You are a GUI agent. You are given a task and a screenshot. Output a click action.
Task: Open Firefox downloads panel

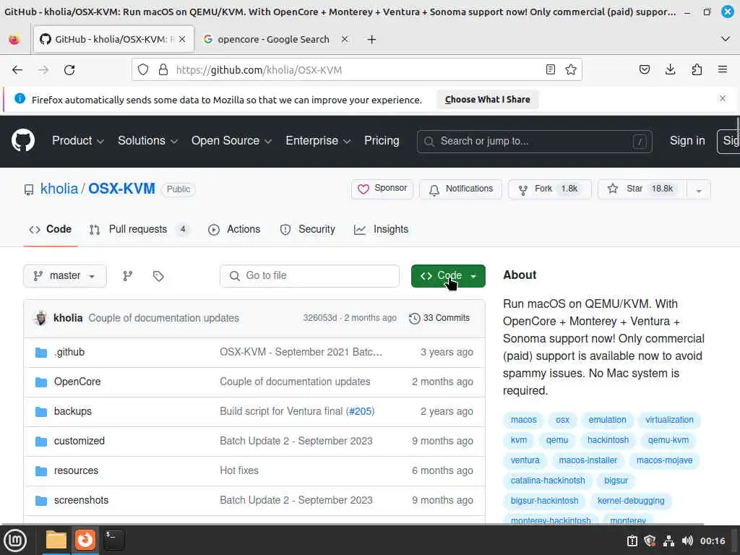[x=670, y=70]
